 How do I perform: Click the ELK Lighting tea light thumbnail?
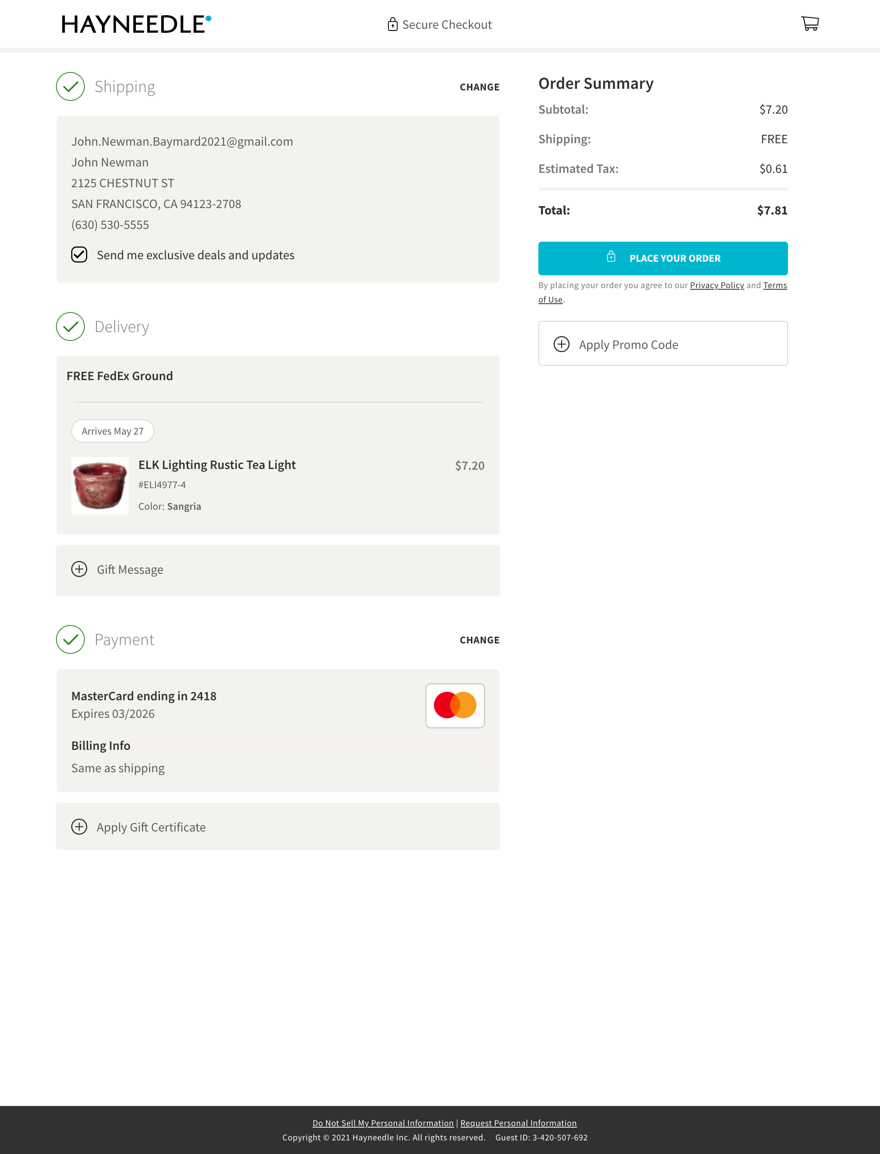pyautogui.click(x=100, y=485)
